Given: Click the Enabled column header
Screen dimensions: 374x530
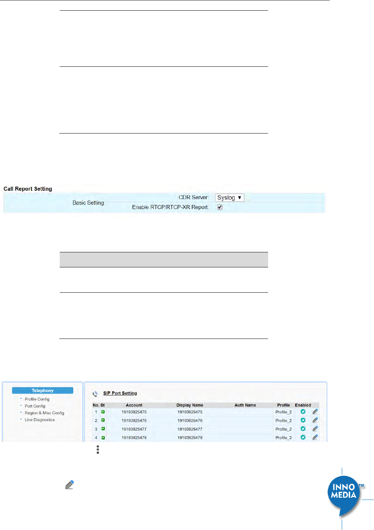Looking at the screenshot, I should coord(303,405).
